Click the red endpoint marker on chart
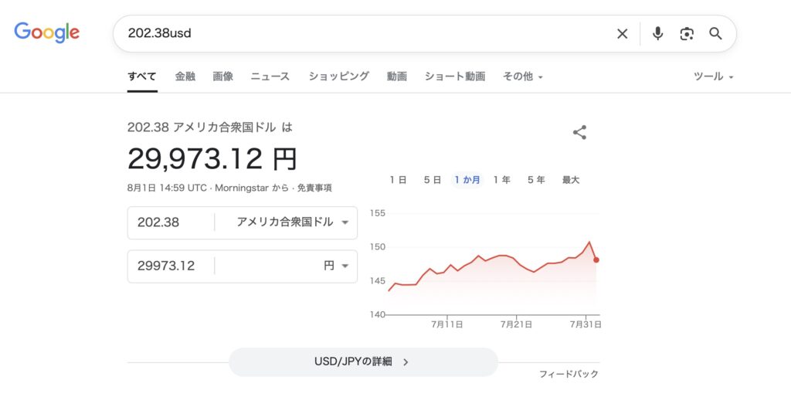This screenshot has width=791, height=397. [x=596, y=260]
